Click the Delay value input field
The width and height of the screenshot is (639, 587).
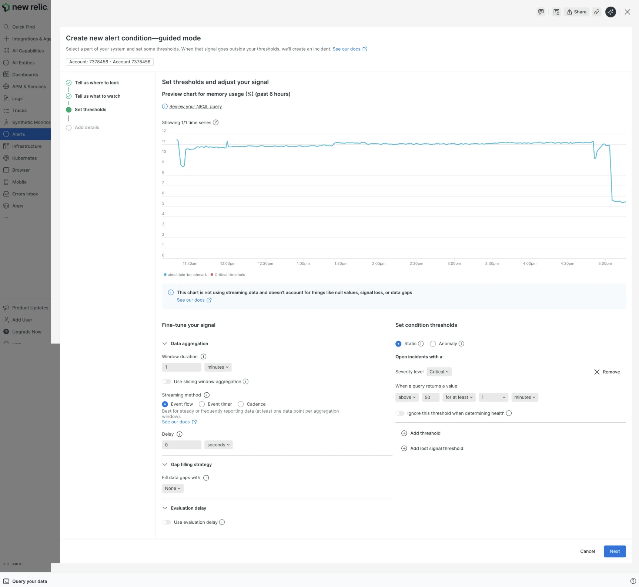[181, 445]
